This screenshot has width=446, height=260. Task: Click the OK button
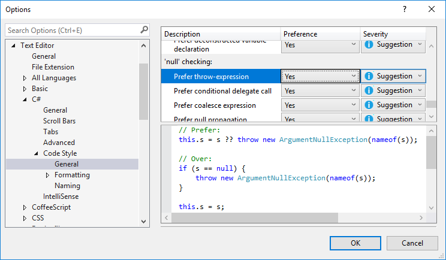click(x=355, y=243)
